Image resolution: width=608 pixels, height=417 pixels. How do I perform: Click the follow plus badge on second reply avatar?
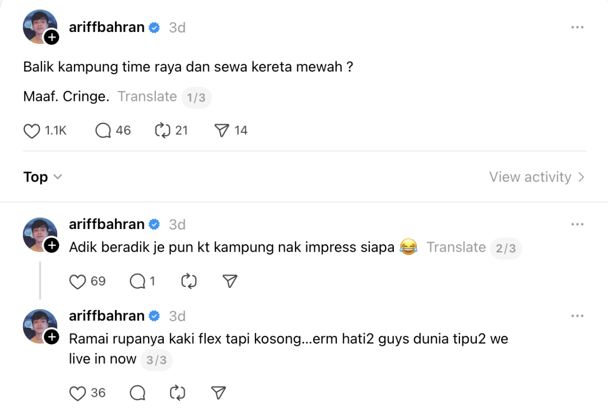(51, 246)
